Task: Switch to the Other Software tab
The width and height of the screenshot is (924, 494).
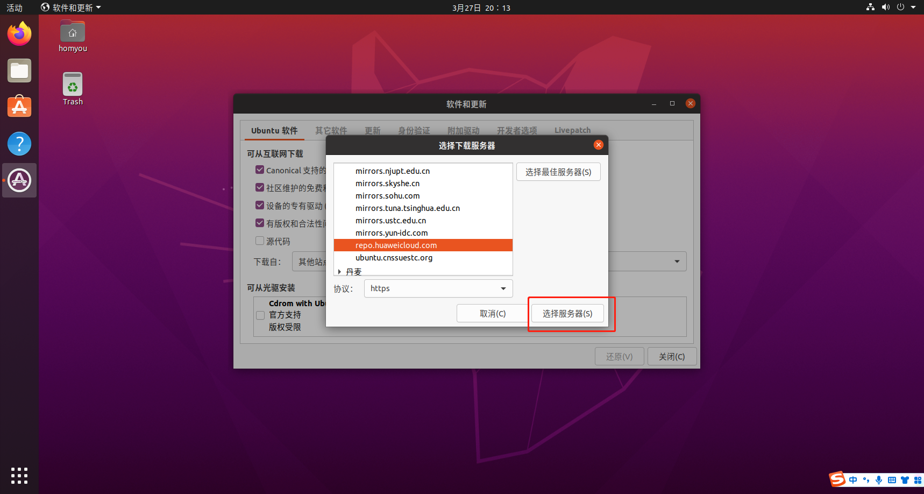Action: pyautogui.click(x=331, y=130)
